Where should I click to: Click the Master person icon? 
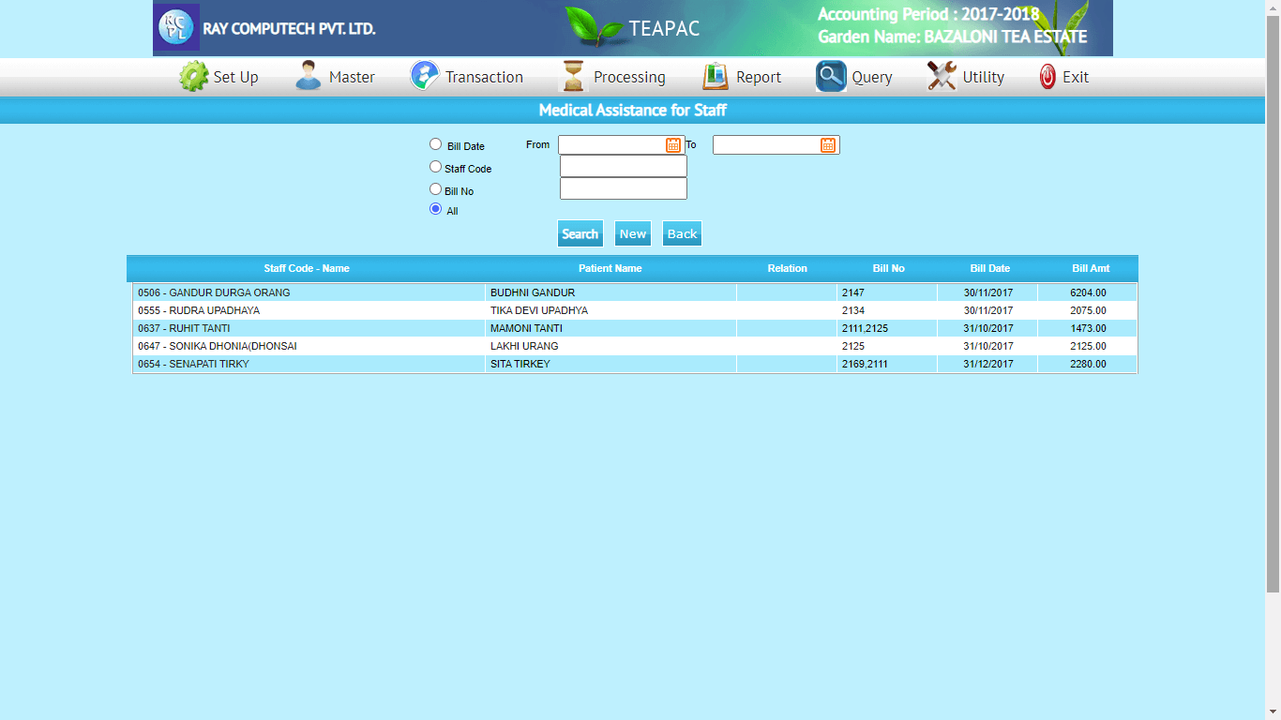(309, 76)
